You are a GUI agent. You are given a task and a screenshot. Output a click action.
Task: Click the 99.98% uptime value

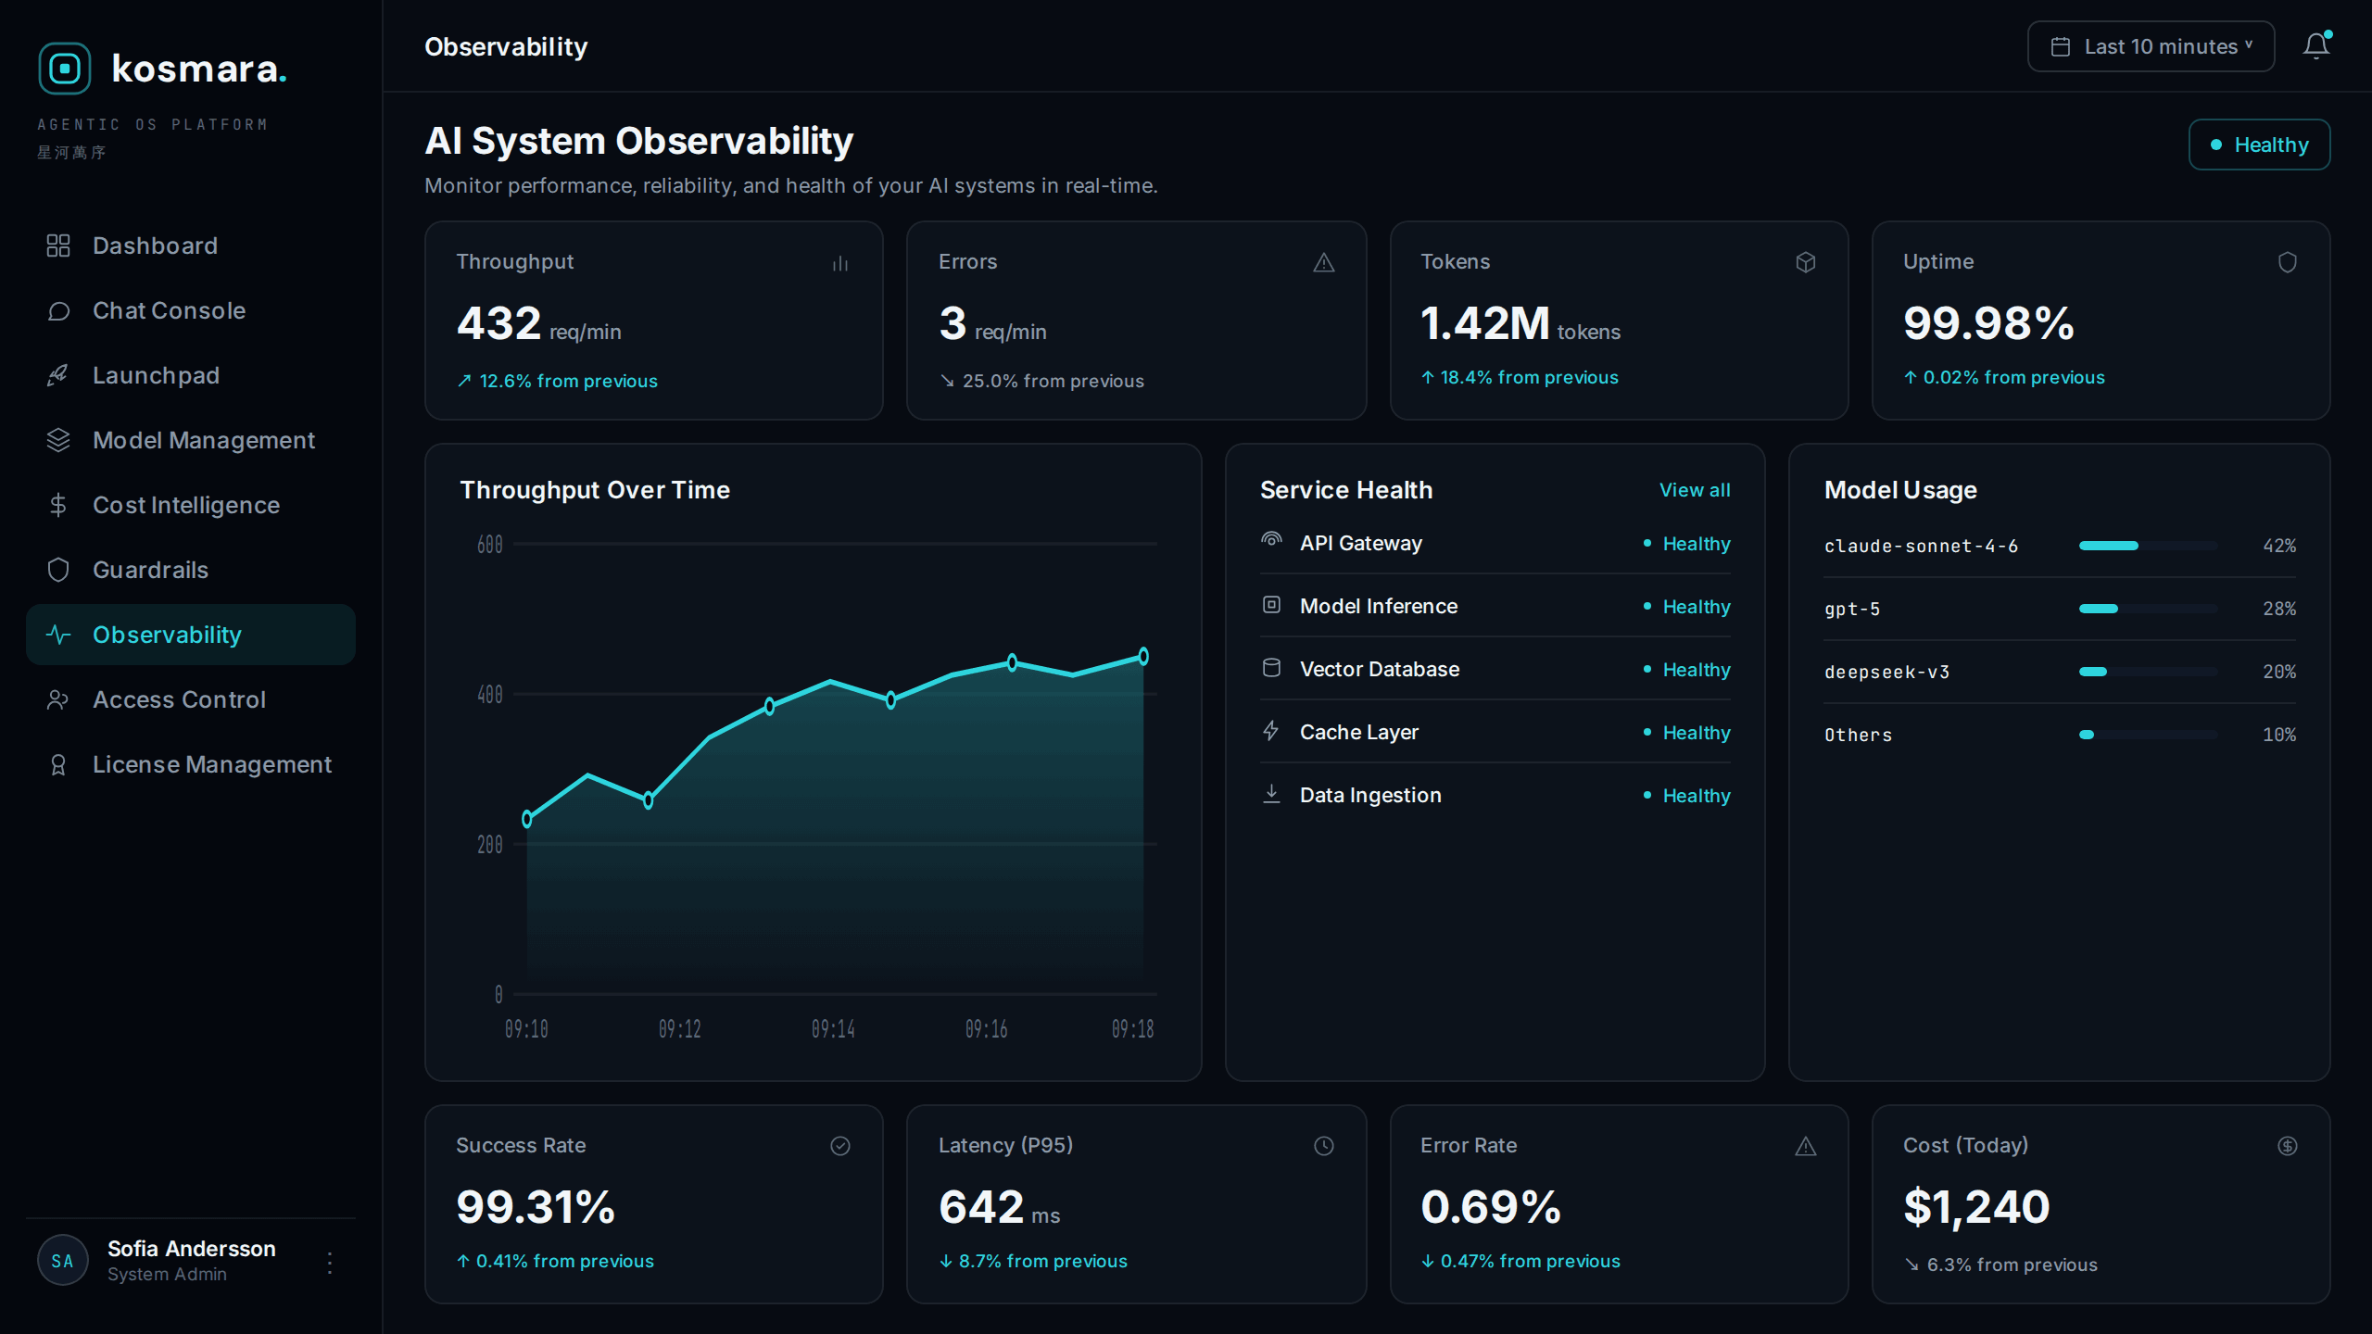1988,323
